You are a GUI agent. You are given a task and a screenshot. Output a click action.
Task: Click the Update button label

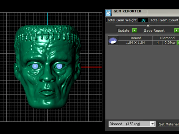coord(124,31)
